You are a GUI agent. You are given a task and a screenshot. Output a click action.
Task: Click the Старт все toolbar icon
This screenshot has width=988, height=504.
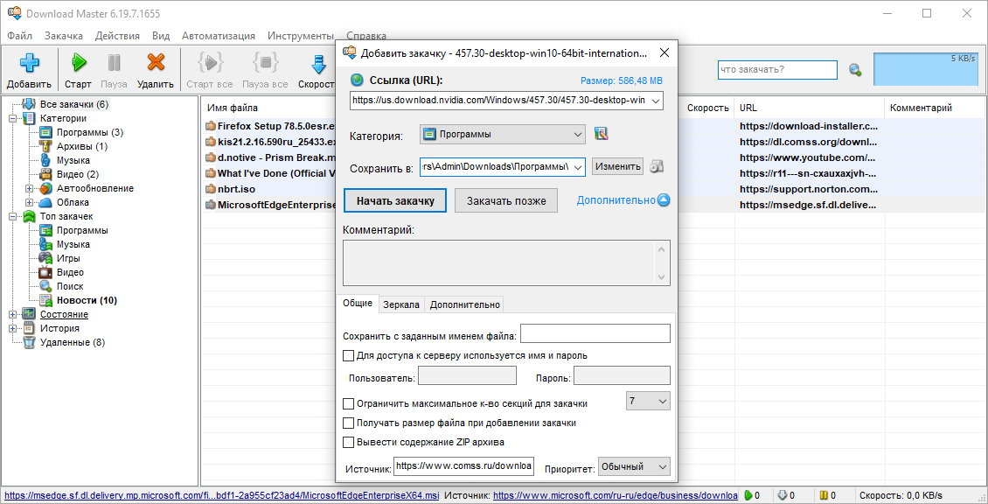click(x=210, y=62)
